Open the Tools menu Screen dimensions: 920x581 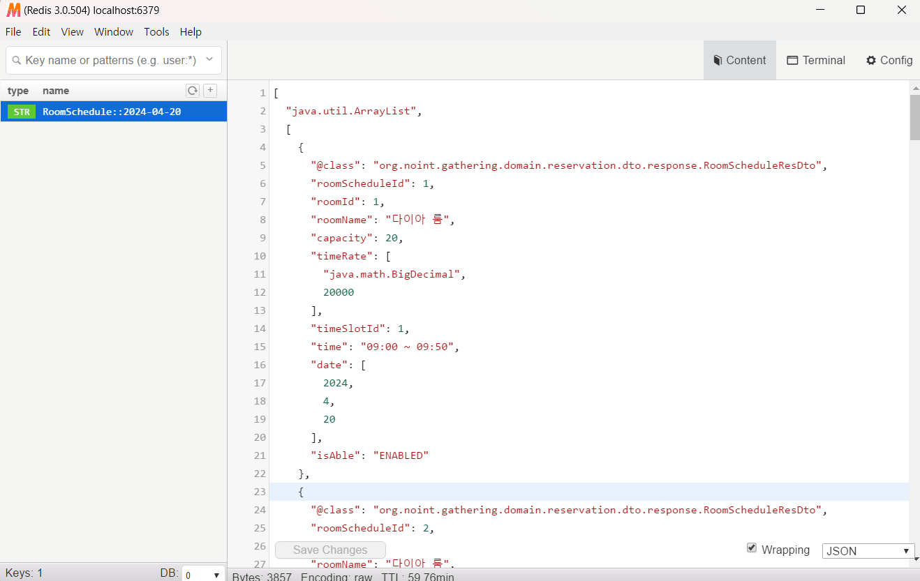click(x=156, y=32)
